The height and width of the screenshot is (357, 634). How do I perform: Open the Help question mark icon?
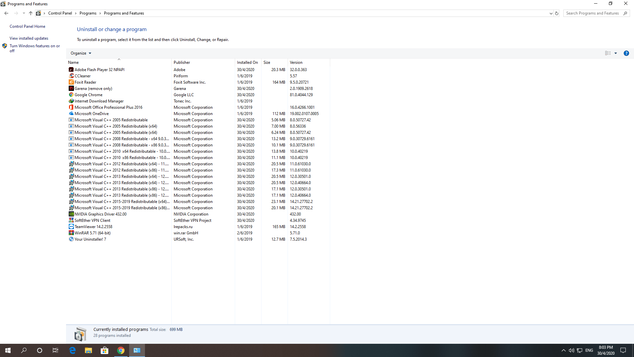coord(626,53)
